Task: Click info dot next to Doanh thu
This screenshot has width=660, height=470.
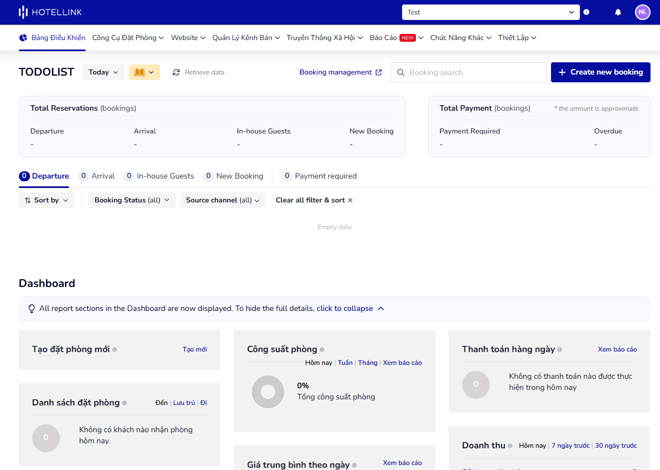Action: click(510, 446)
